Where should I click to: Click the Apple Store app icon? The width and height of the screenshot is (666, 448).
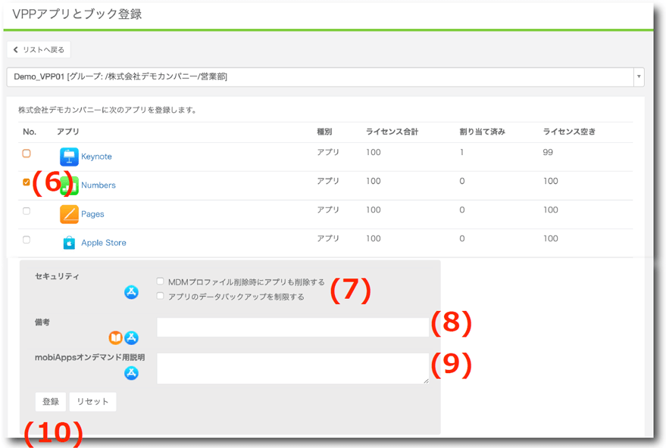tap(69, 243)
